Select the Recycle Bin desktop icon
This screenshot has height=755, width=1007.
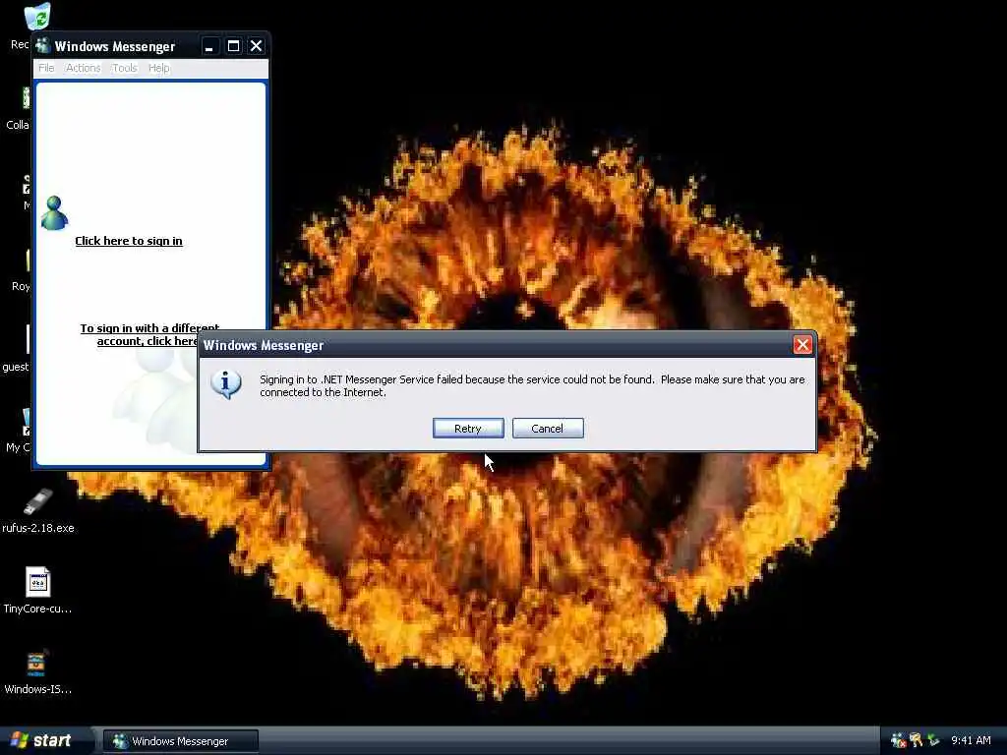[37, 18]
